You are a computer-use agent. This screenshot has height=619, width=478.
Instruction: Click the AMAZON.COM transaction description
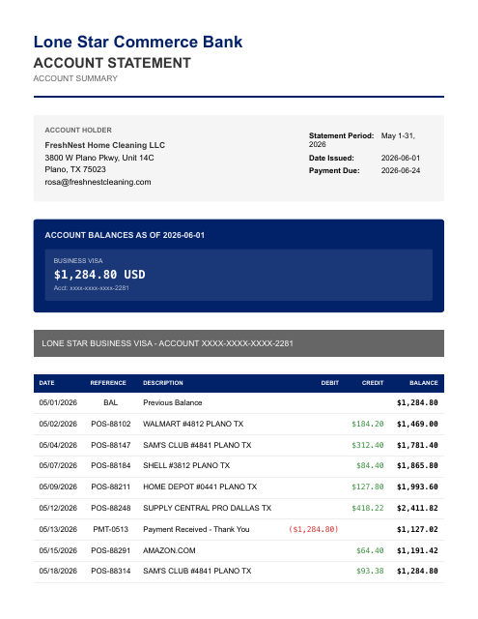(x=169, y=550)
